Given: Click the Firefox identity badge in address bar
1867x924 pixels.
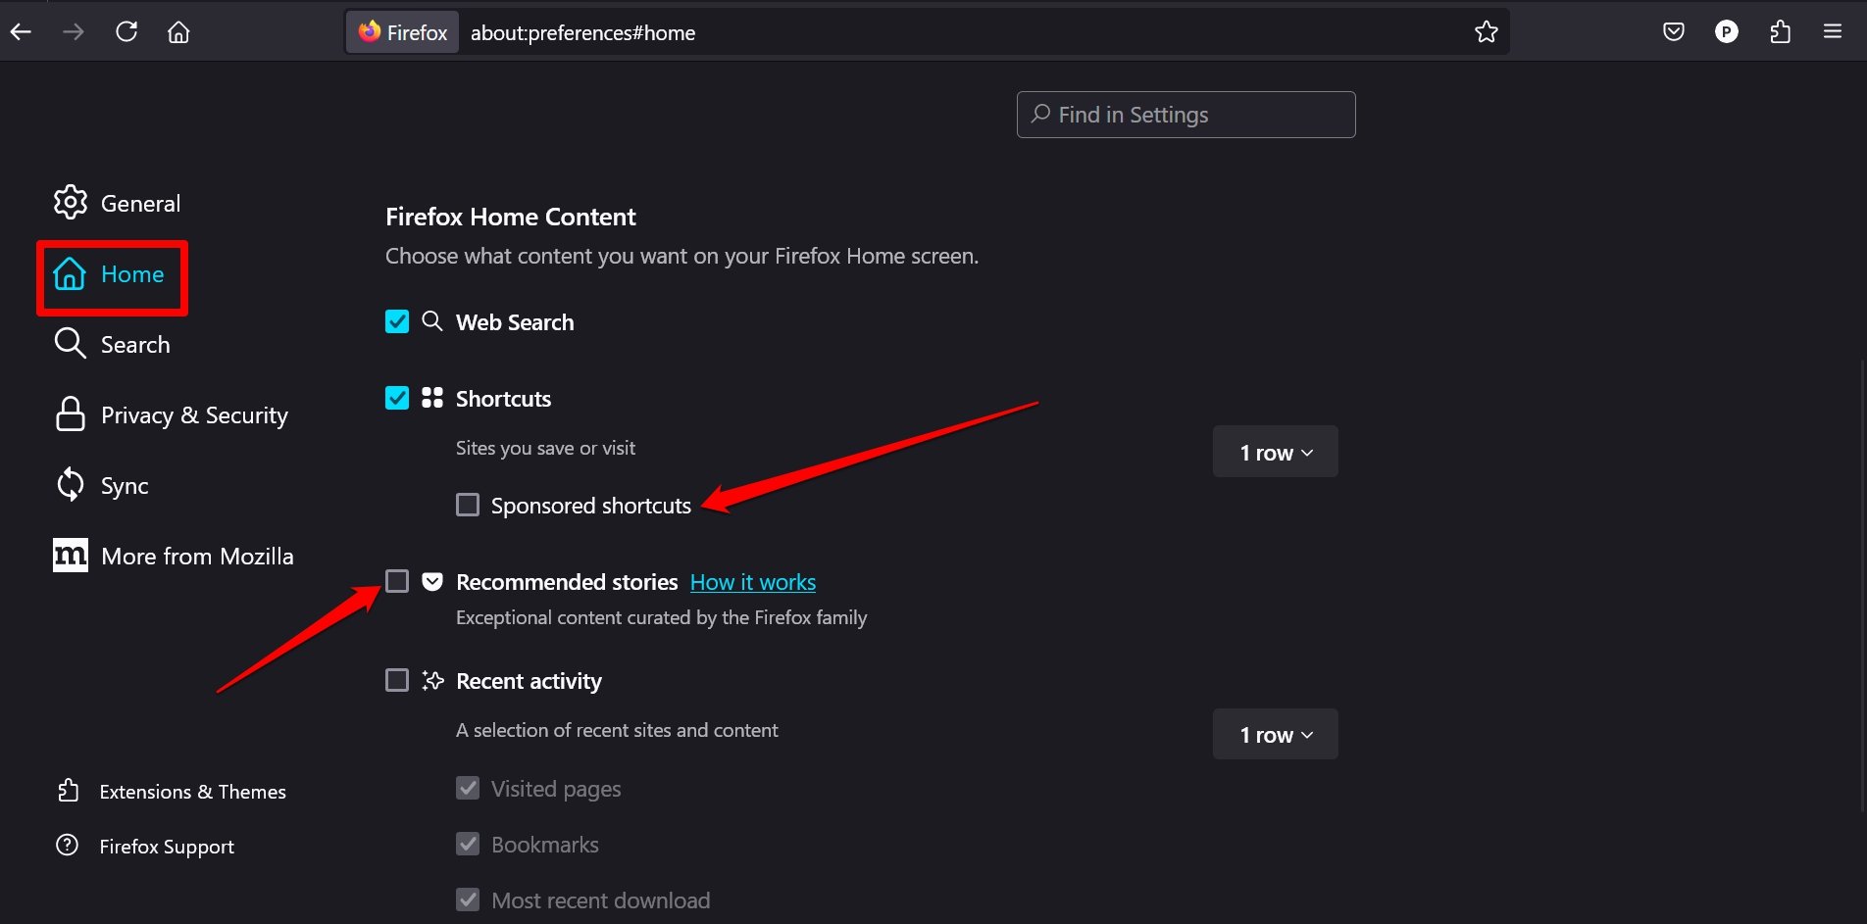Looking at the screenshot, I should (x=403, y=32).
